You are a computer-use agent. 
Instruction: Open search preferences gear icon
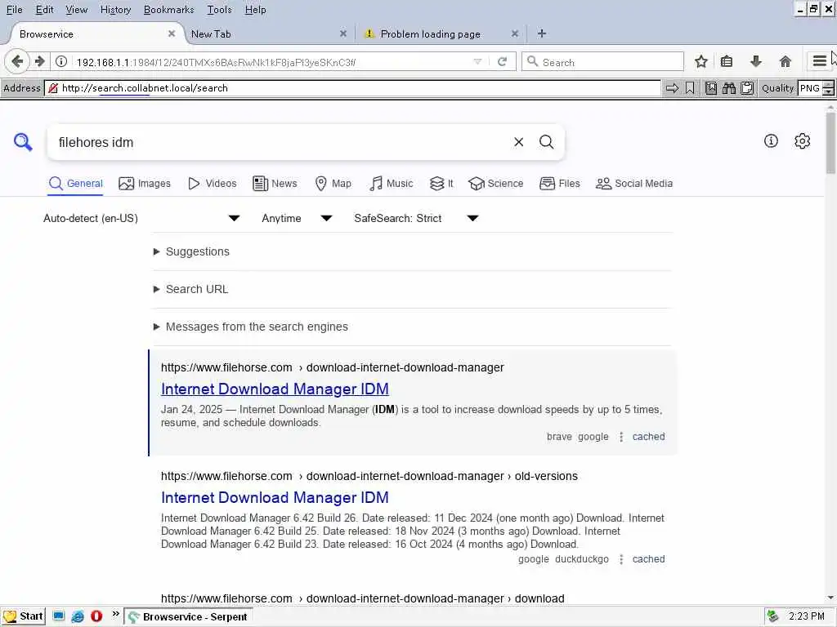point(803,141)
